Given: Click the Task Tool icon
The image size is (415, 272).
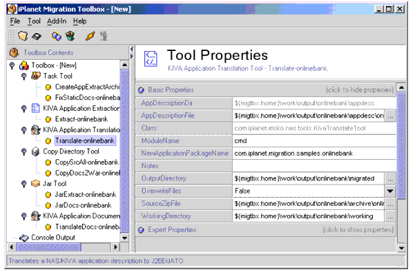Looking at the screenshot, I should click(36, 76).
